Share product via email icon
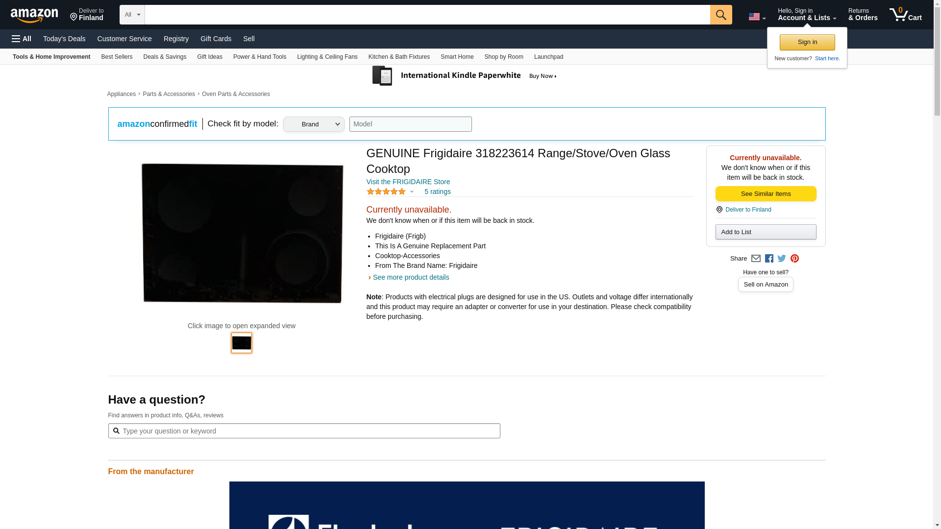Image resolution: width=941 pixels, height=529 pixels. click(756, 259)
